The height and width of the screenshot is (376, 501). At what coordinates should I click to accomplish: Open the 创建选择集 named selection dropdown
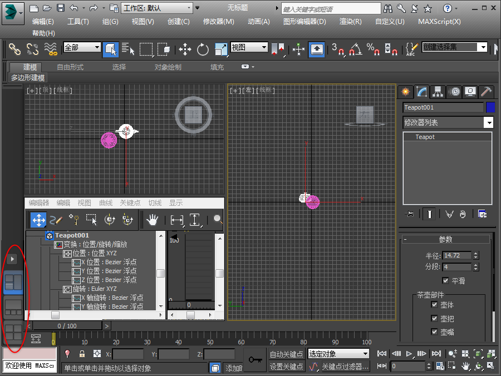tap(455, 47)
